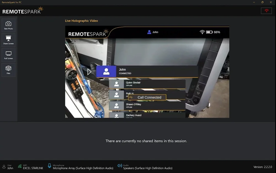Viewport: 276px width, 173px height.
Task: End the call with red hang-up button
Action: tap(266, 11)
